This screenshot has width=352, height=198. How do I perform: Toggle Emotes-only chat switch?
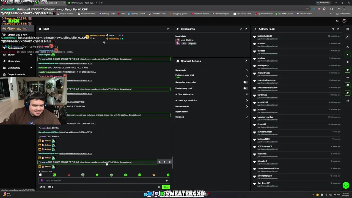tap(246, 88)
